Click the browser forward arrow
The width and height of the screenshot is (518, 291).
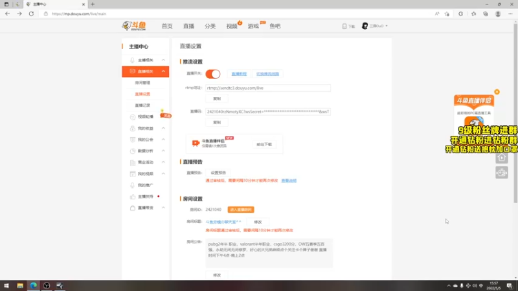19,14
